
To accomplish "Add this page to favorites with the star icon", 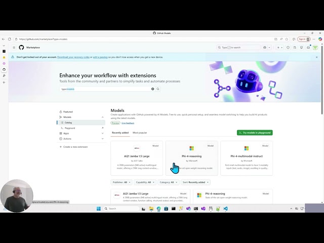I will 287,39.
